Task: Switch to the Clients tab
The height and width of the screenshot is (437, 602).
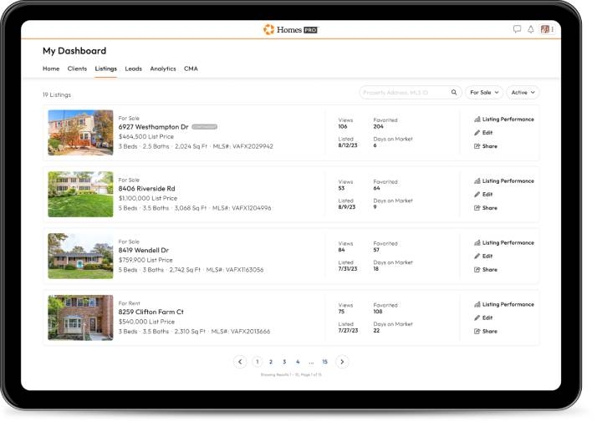Action: click(77, 69)
